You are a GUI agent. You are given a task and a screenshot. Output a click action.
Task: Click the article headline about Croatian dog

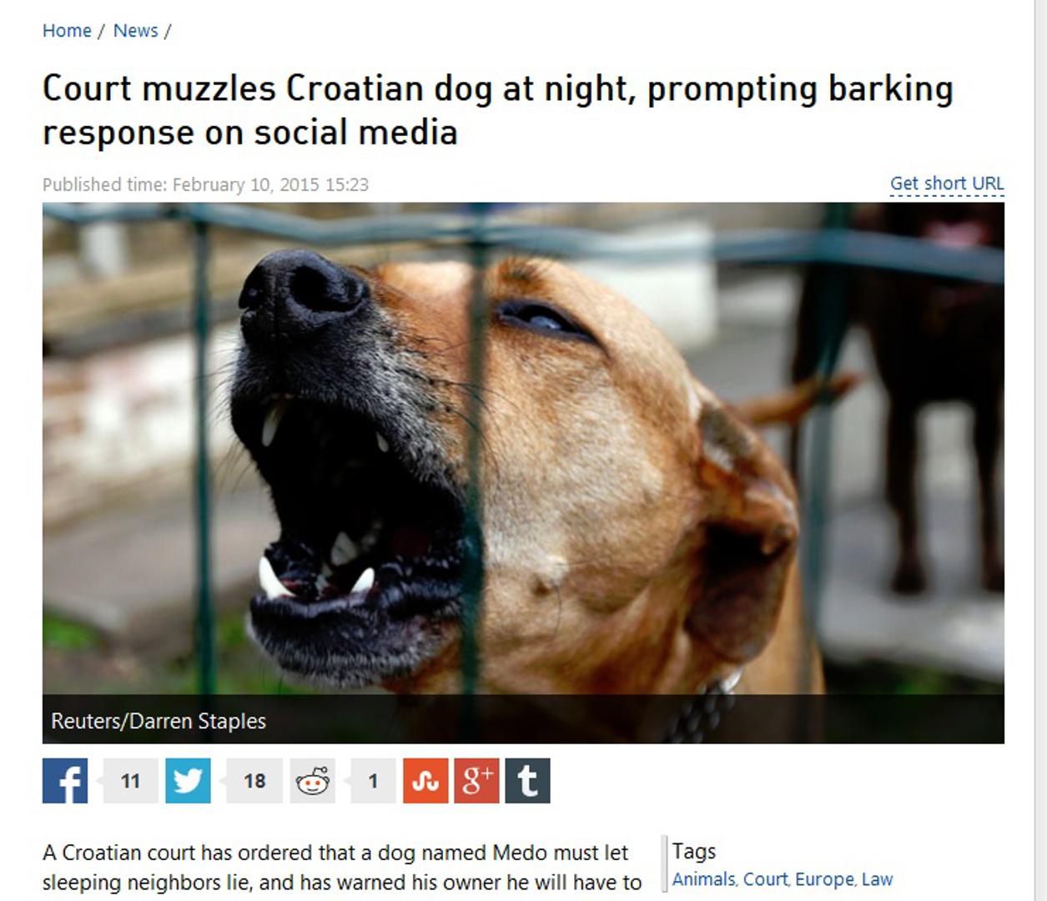[498, 110]
